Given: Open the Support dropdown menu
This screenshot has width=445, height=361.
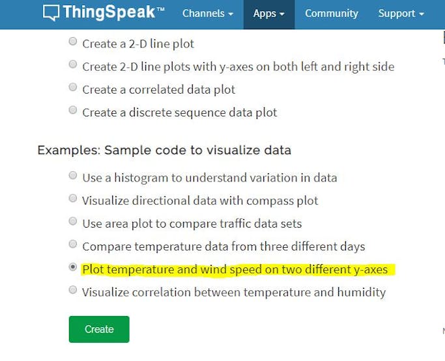Looking at the screenshot, I should pos(401,14).
